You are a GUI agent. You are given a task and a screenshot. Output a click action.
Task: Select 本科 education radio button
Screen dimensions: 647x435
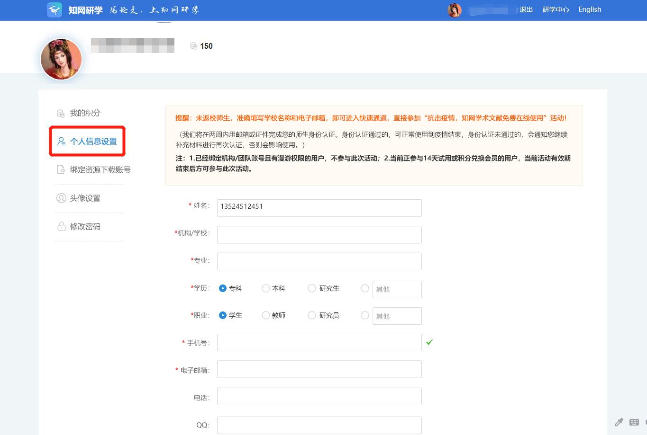coord(266,288)
